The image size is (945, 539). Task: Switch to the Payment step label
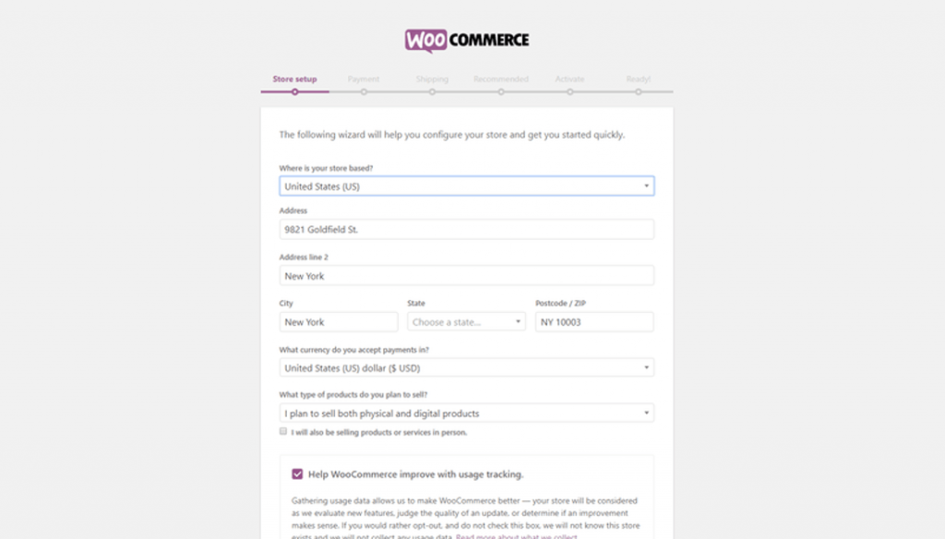[x=365, y=79]
